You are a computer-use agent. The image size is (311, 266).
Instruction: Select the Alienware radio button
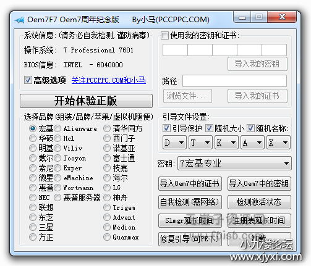(x=58, y=128)
